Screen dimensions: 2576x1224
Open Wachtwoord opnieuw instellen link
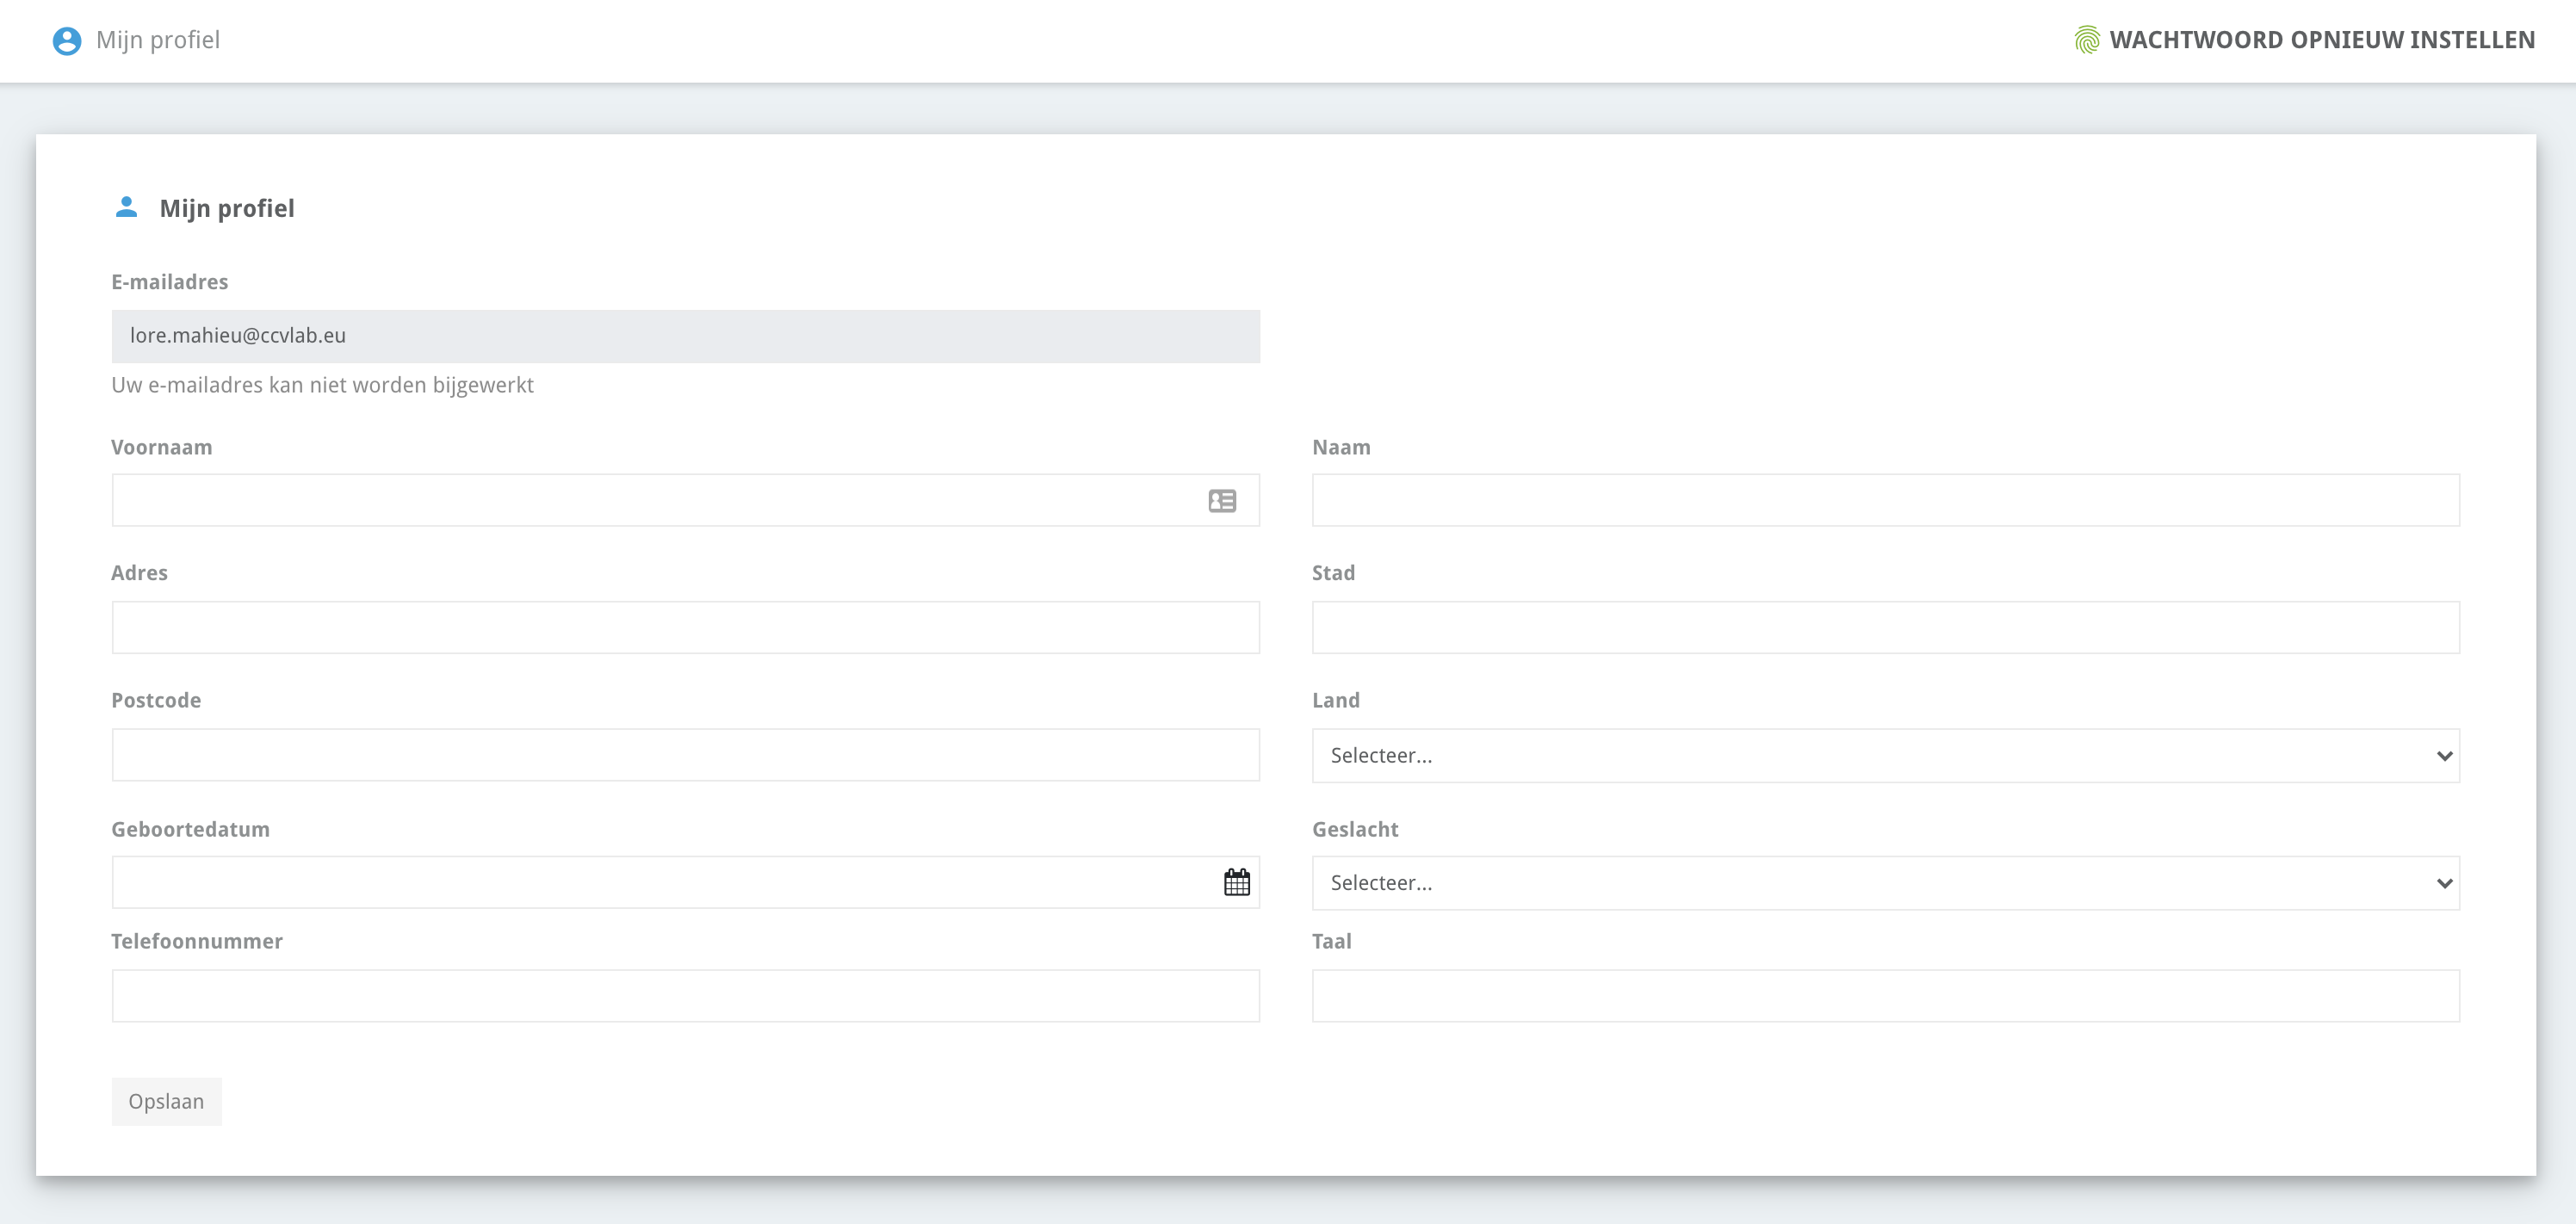[x=2321, y=40]
